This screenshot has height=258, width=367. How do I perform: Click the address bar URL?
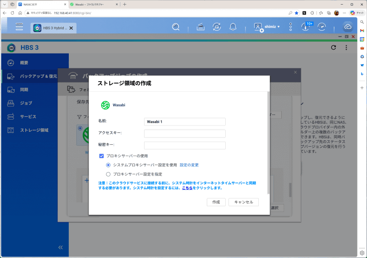point(72,13)
